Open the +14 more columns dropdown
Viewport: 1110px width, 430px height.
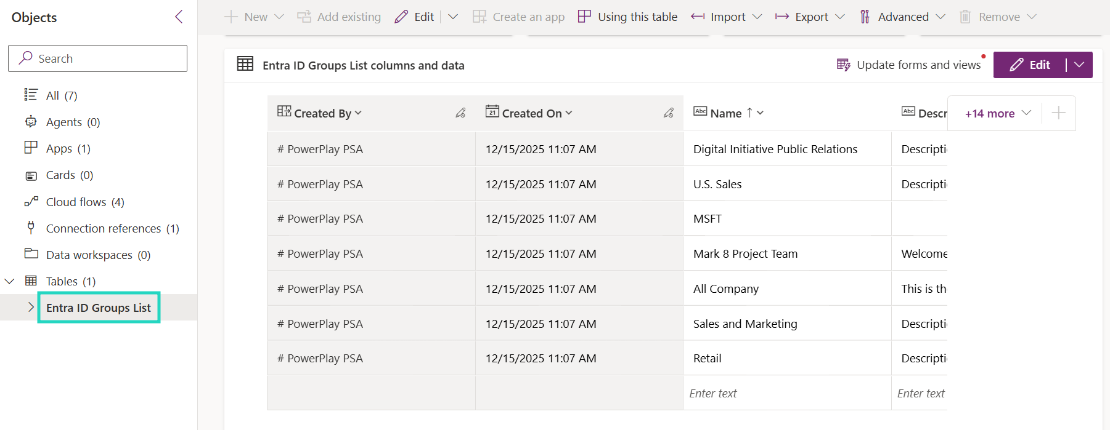[x=997, y=113]
